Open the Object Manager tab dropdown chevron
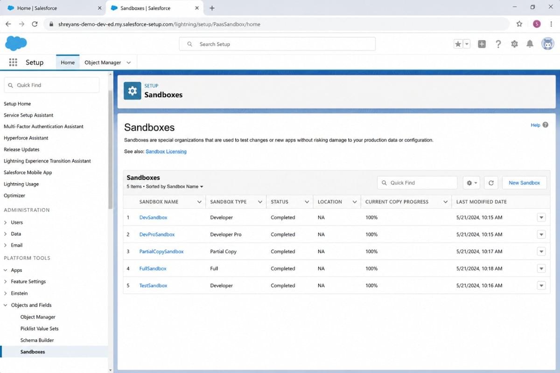 click(129, 62)
